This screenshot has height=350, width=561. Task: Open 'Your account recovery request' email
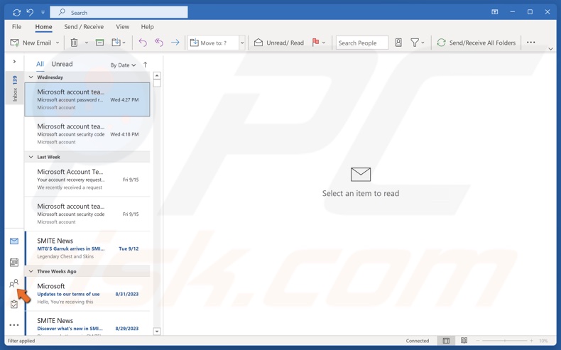tap(87, 179)
